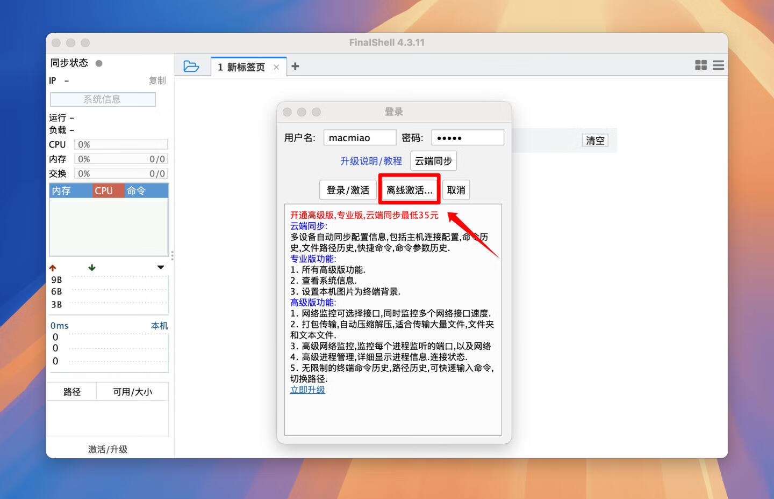Click the 用户名 input field
774x499 pixels.
coord(360,138)
